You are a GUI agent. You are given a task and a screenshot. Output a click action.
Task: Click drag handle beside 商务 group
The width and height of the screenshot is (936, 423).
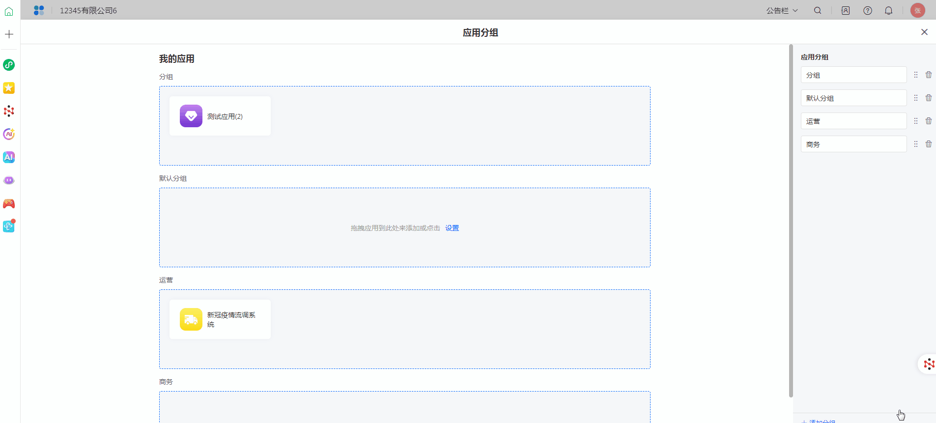tap(916, 144)
